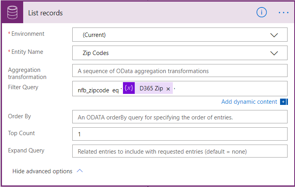Click the Top Count field
This screenshot has height=187, width=295.
[180, 134]
